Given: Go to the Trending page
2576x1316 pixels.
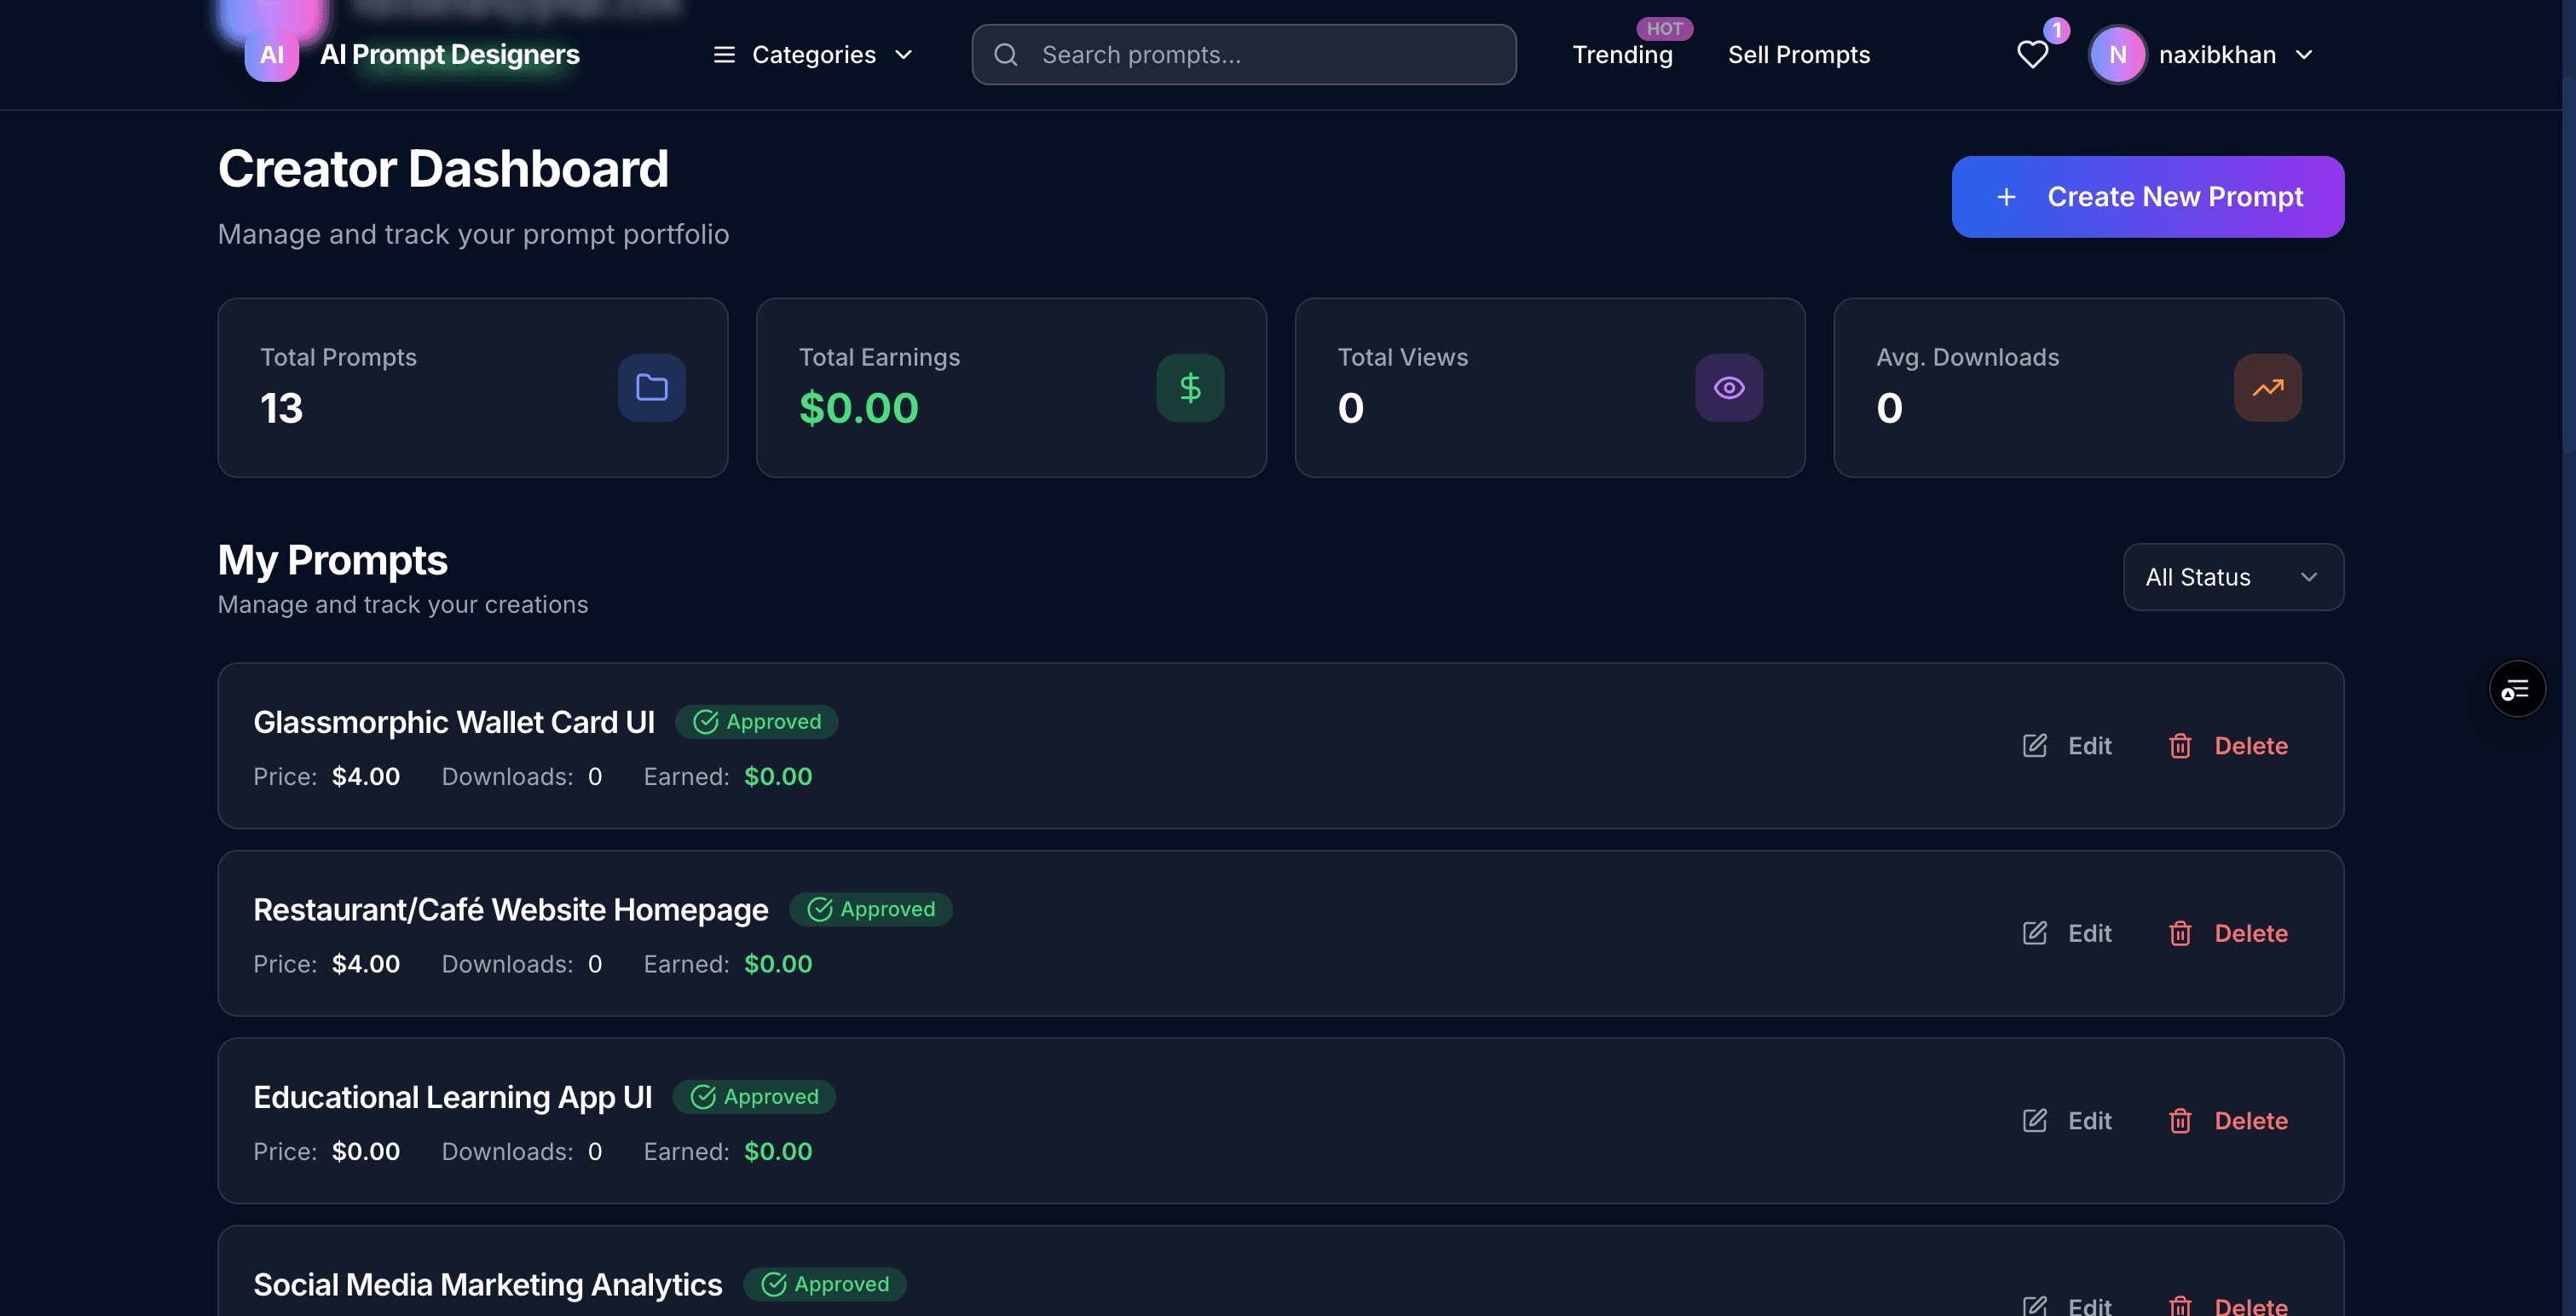Looking at the screenshot, I should point(1622,55).
